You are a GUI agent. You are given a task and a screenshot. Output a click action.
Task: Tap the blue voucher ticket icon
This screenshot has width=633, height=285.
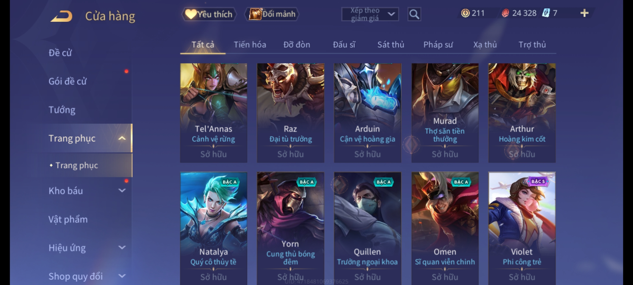pos(546,13)
